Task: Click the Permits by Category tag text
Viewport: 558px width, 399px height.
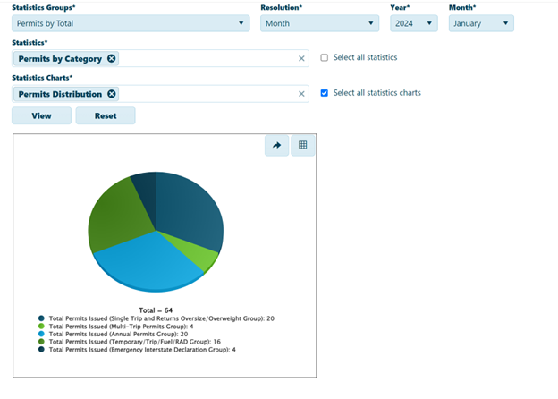Action: [x=60, y=59]
